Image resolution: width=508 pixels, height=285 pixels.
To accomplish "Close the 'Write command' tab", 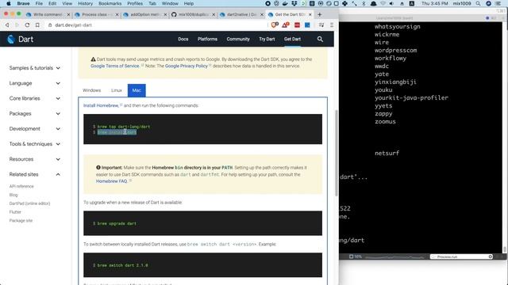I will coord(68,14).
